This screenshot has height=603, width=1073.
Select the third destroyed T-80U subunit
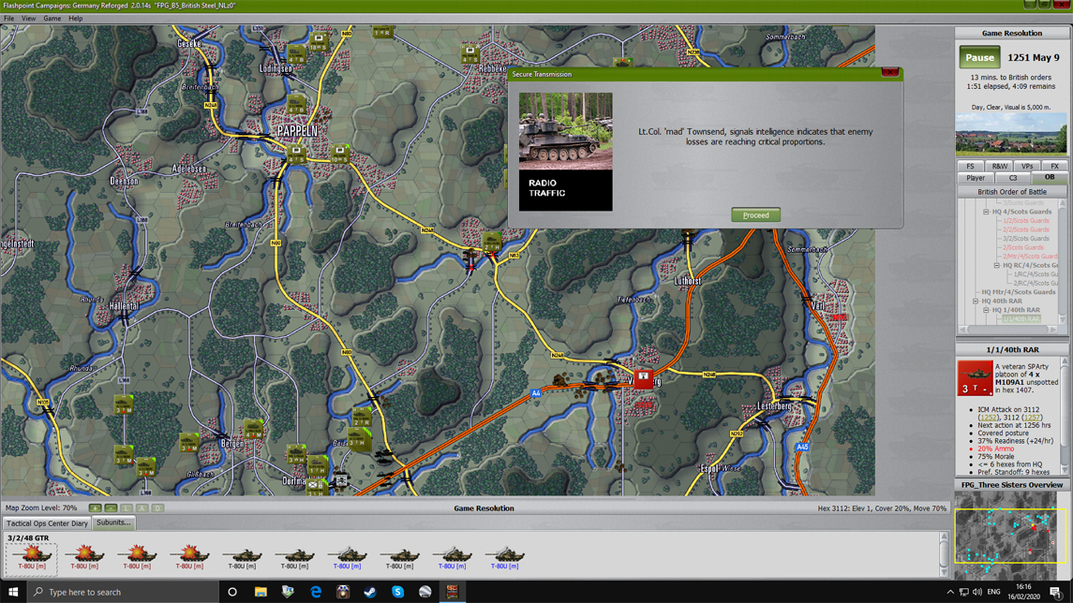tap(137, 556)
